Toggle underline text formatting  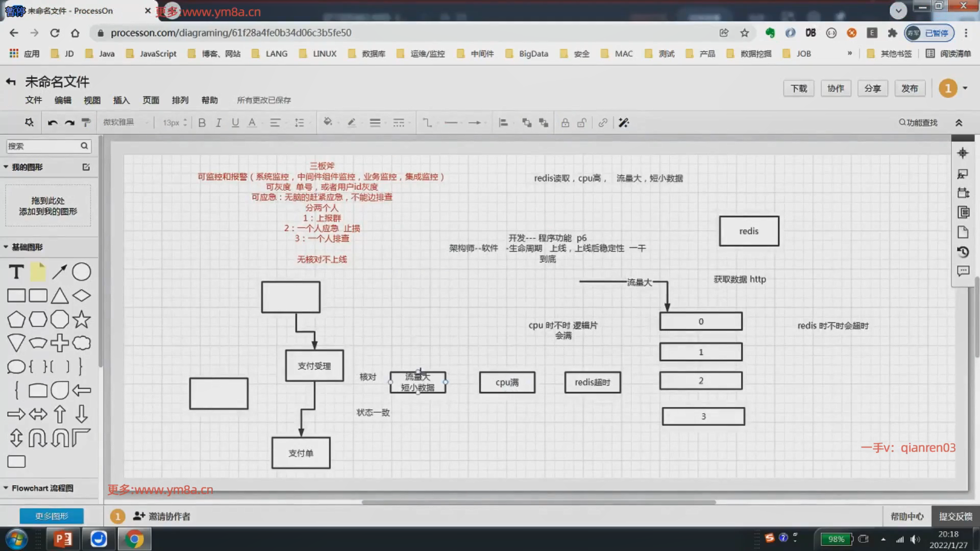click(x=235, y=123)
